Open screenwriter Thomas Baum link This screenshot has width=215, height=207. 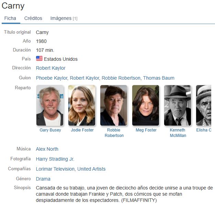(159, 78)
